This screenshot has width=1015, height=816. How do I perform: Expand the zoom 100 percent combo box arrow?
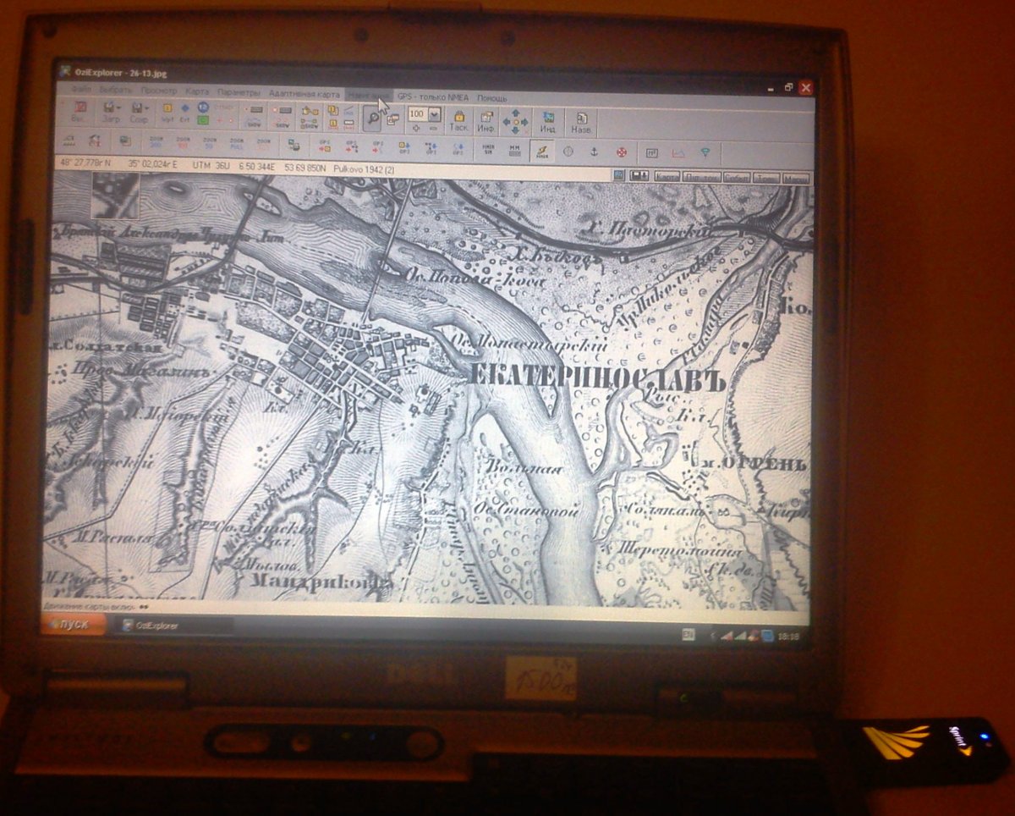tap(433, 113)
